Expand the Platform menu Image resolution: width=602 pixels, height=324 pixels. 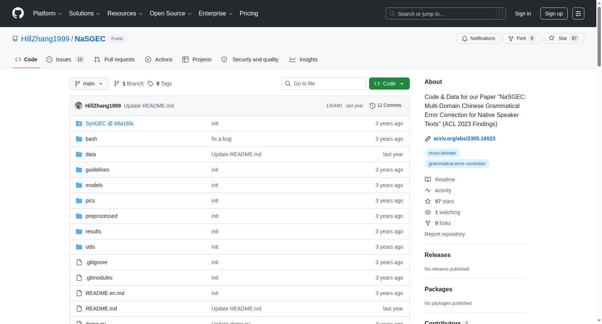[x=48, y=14]
